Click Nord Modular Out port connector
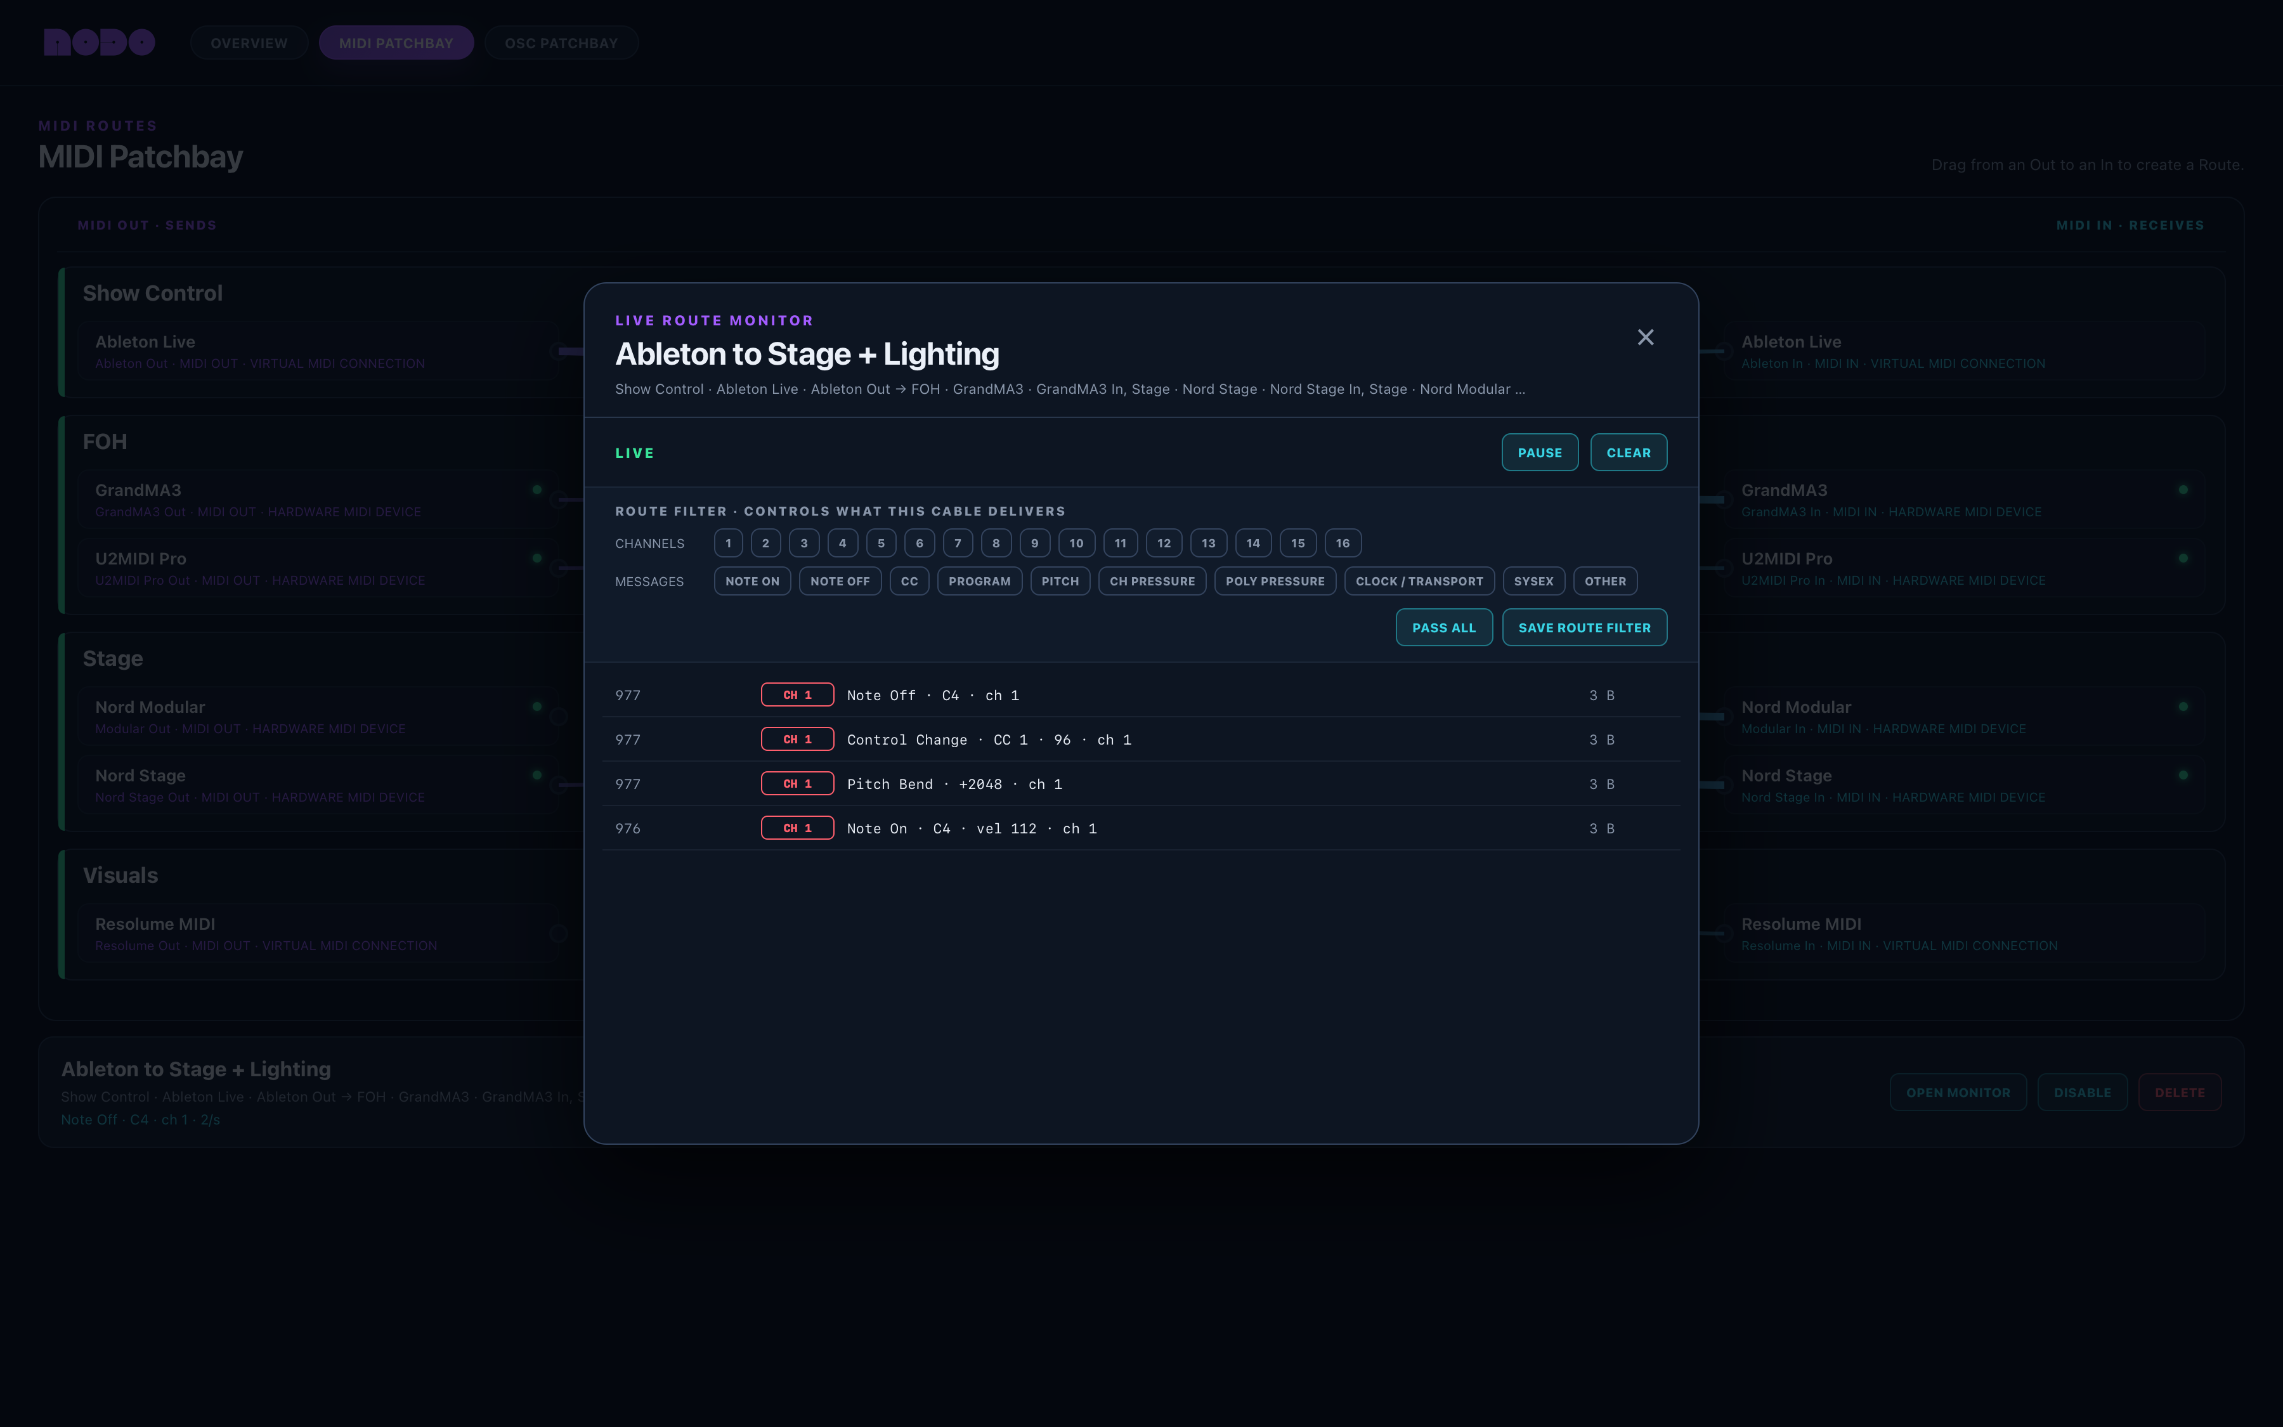Image resolution: width=2283 pixels, height=1427 pixels. pos(559,716)
